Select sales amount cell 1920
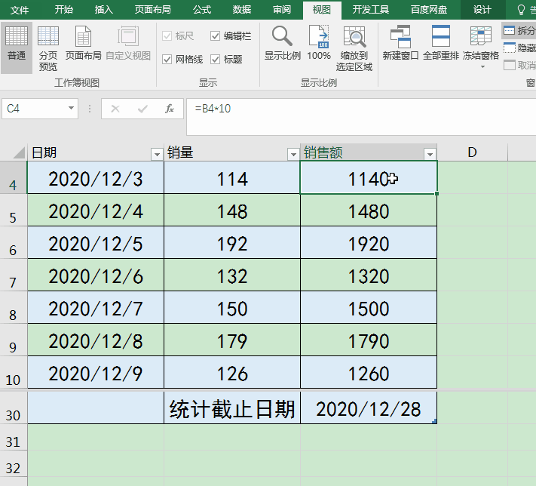 369,243
